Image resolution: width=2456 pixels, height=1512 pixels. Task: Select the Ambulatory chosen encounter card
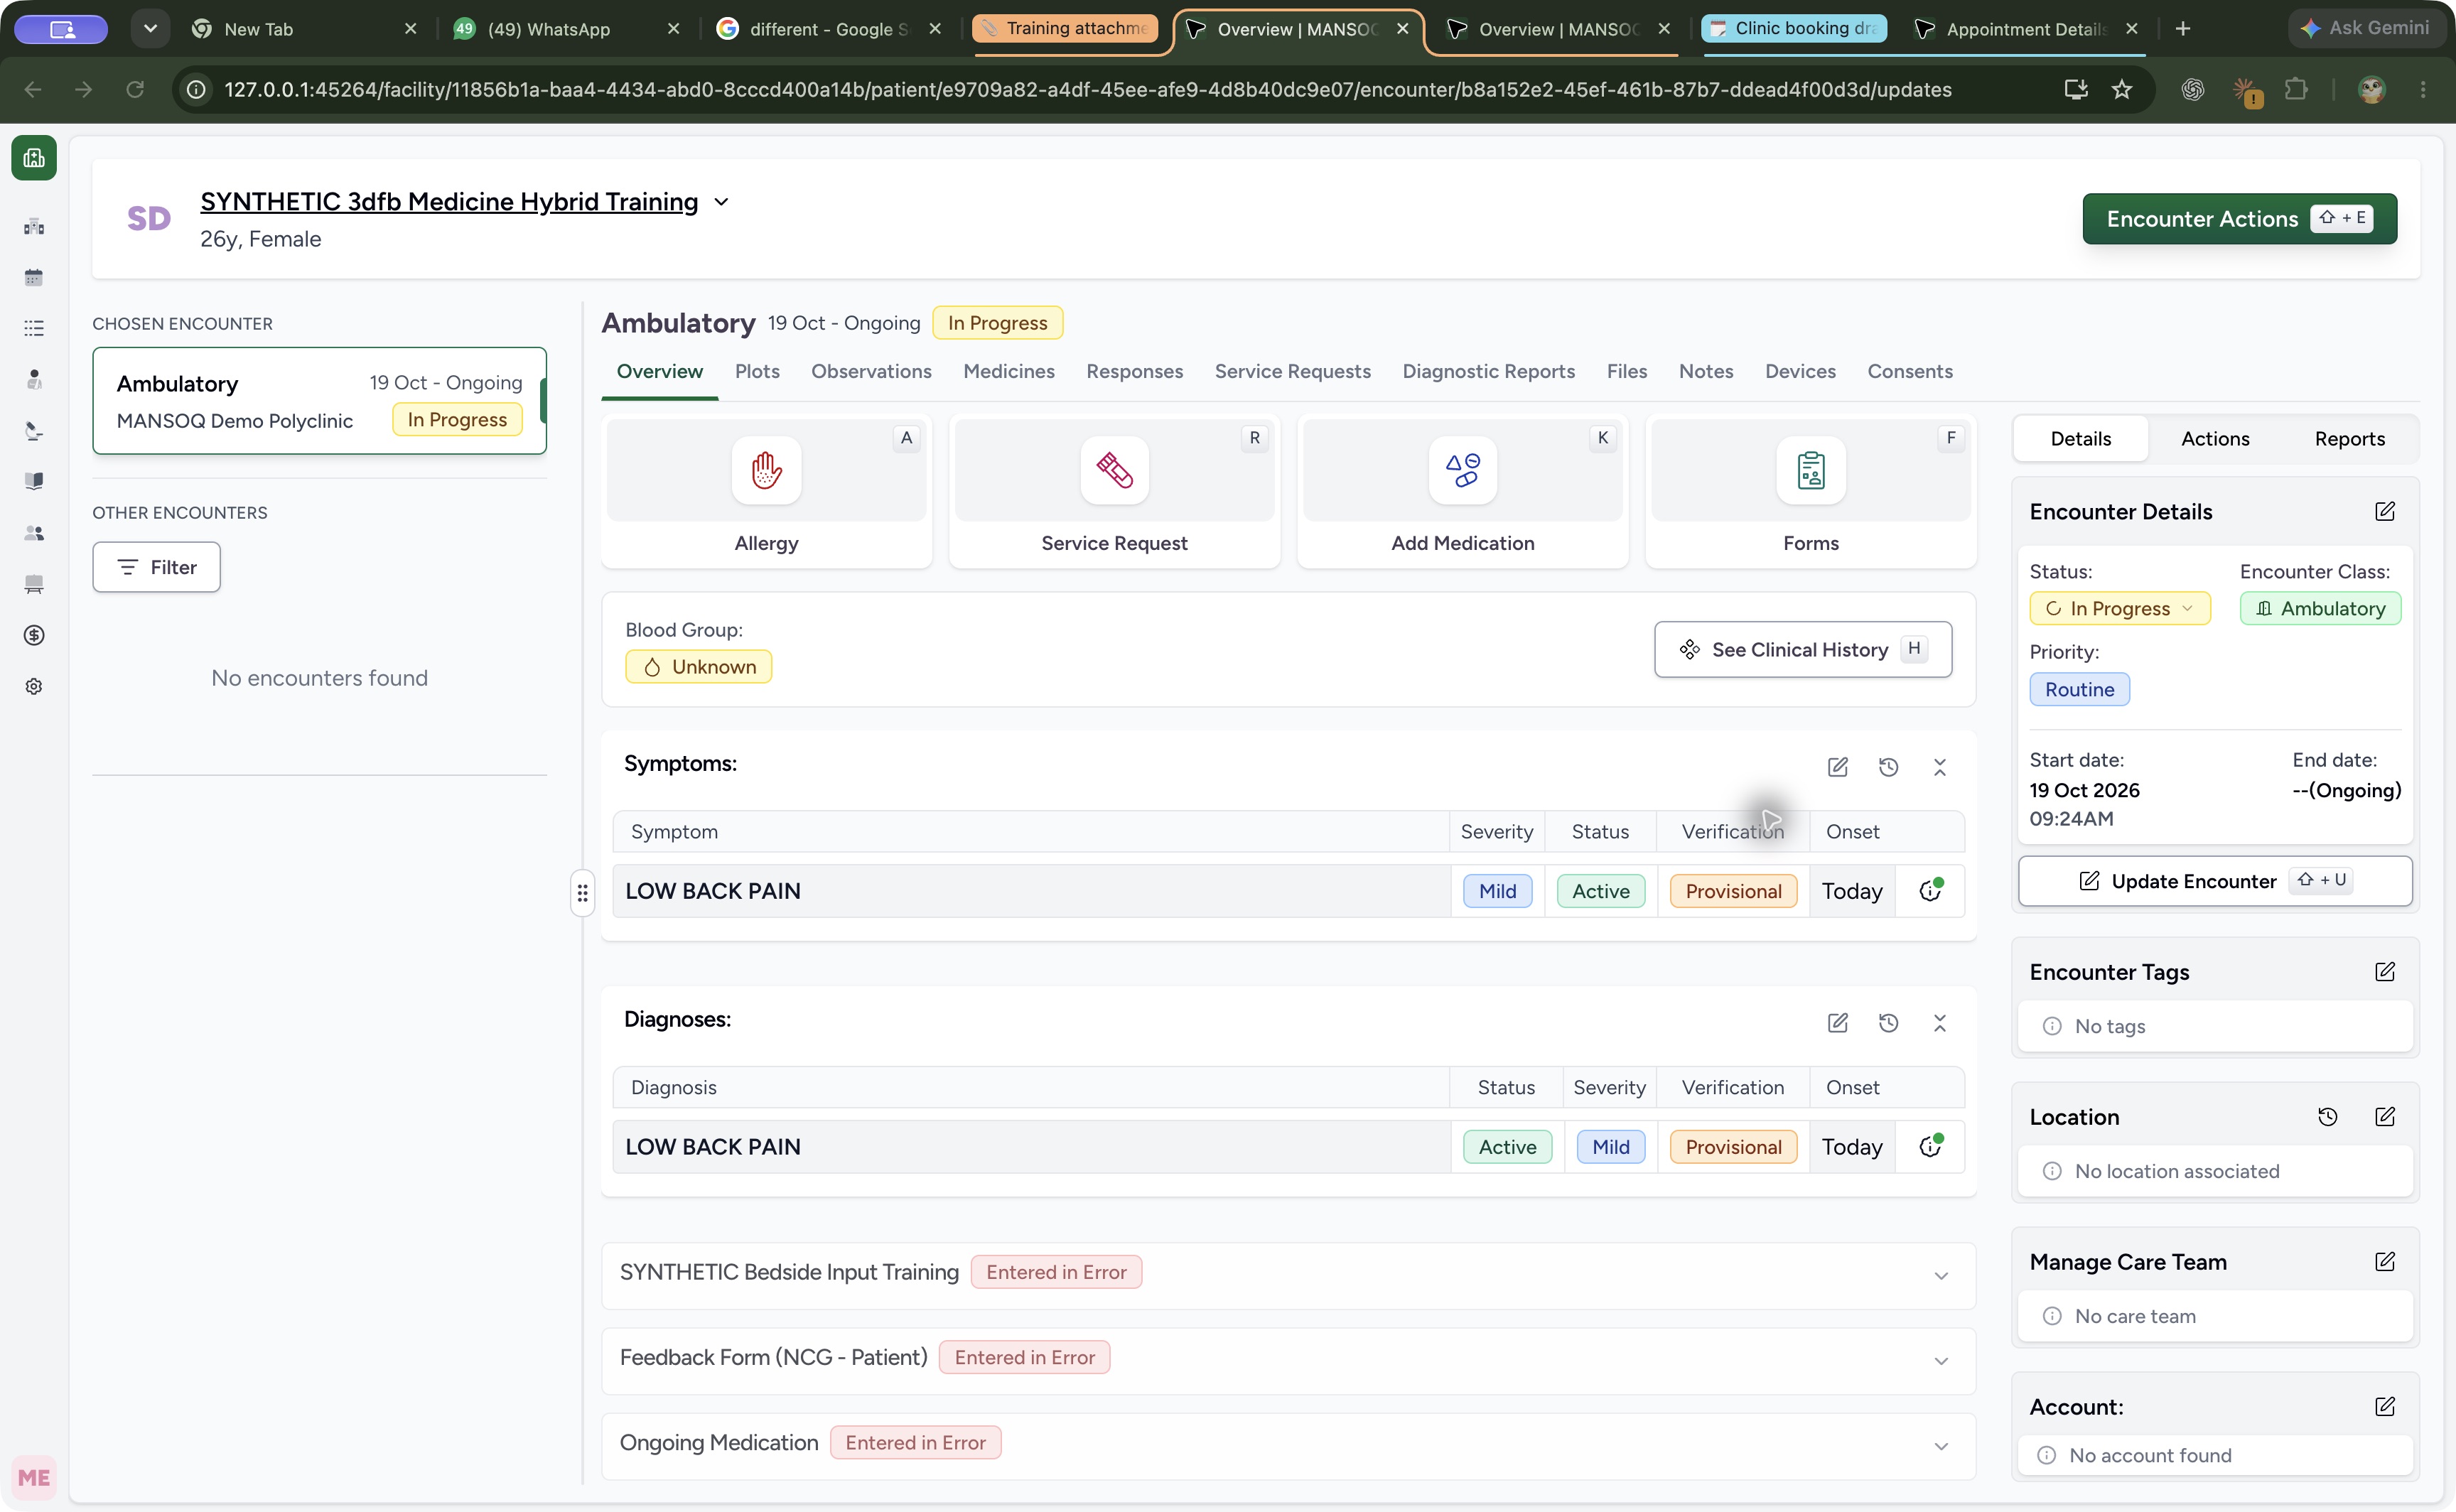[x=319, y=400]
